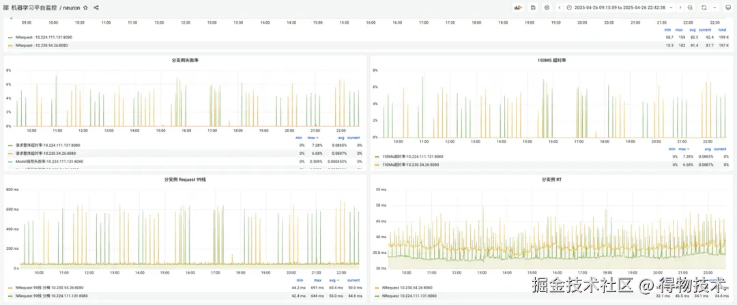
Task: Open the dashboard grid menu icon
Action: coord(6,8)
